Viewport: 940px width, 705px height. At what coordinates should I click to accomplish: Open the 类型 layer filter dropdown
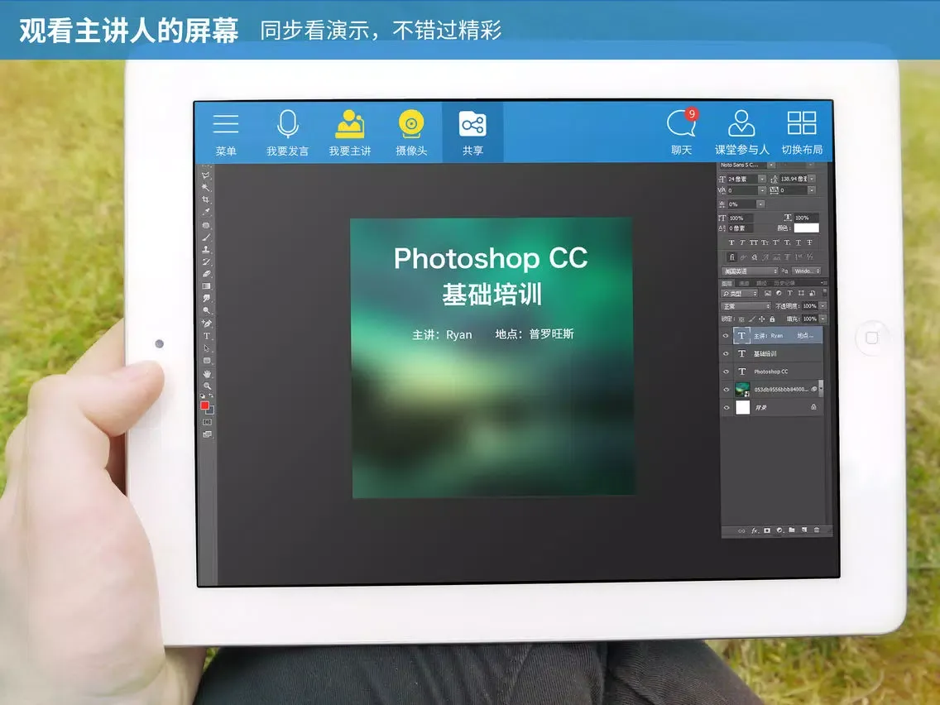coord(739,293)
